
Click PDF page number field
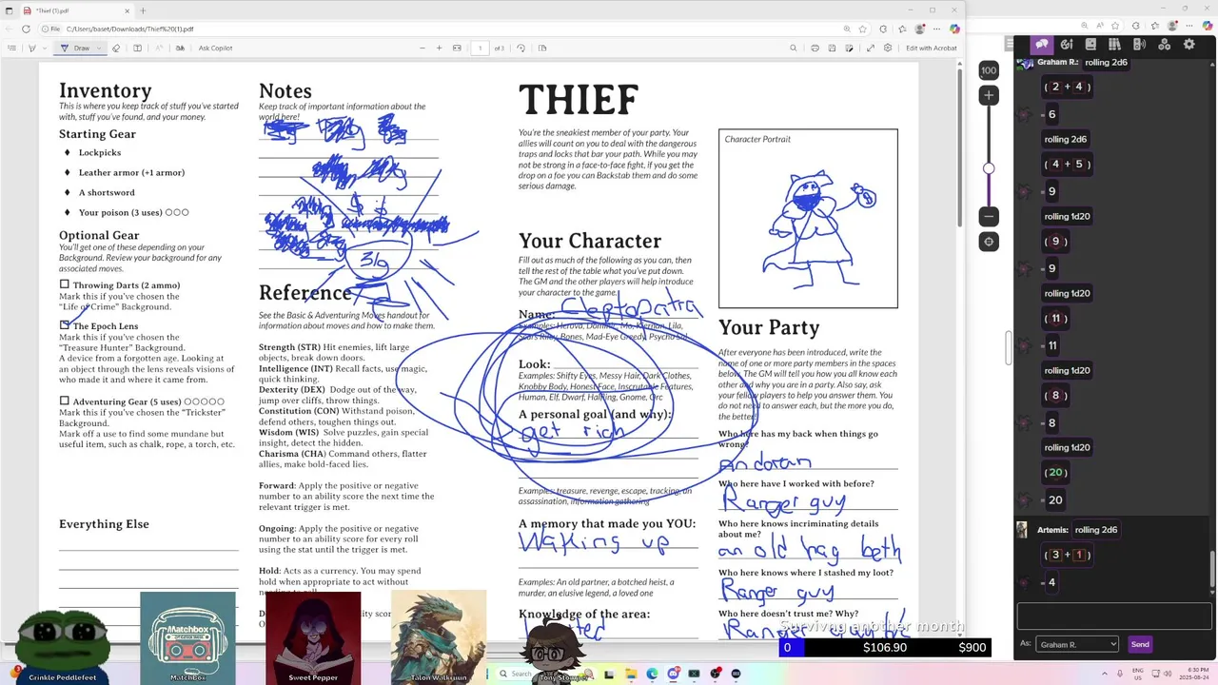(x=480, y=48)
